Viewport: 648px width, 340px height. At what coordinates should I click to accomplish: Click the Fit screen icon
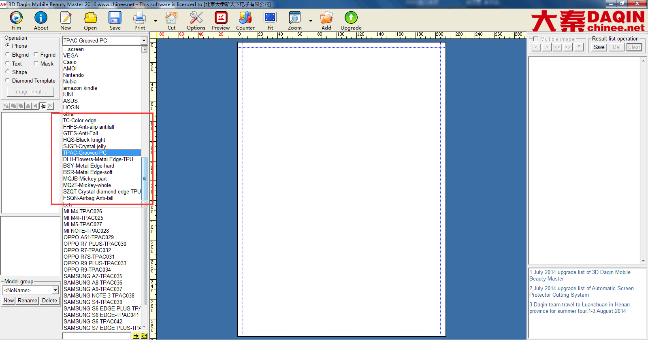click(x=270, y=18)
